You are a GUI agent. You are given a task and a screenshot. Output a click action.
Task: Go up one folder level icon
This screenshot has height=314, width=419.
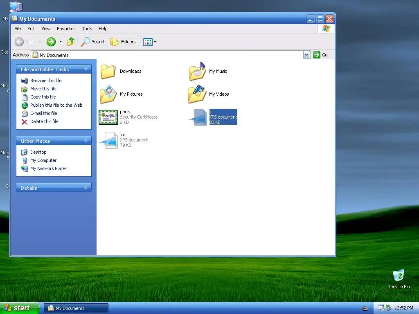coord(70,42)
